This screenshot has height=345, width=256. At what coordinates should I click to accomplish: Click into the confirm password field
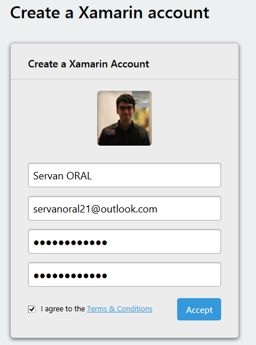(125, 274)
